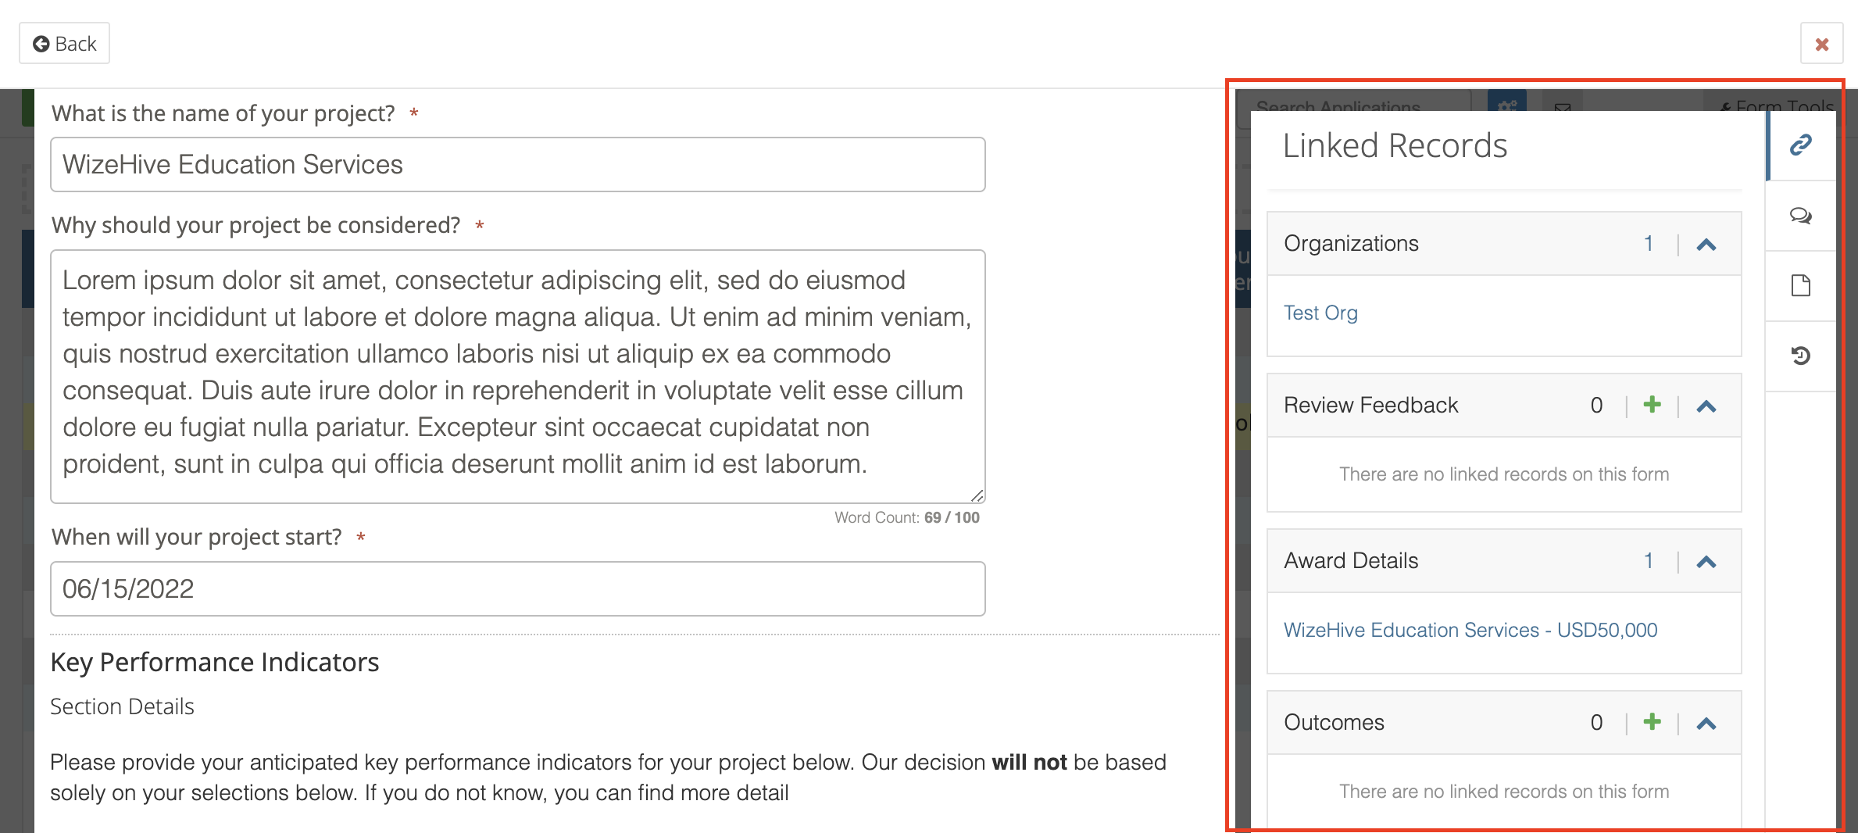Open the Documents page icon in sidebar

1800,285
